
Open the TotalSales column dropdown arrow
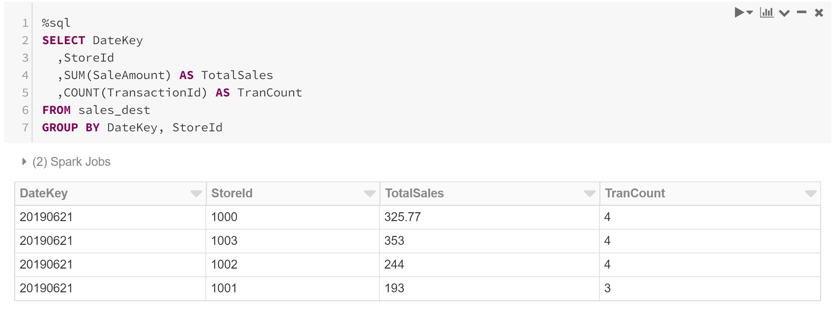590,193
